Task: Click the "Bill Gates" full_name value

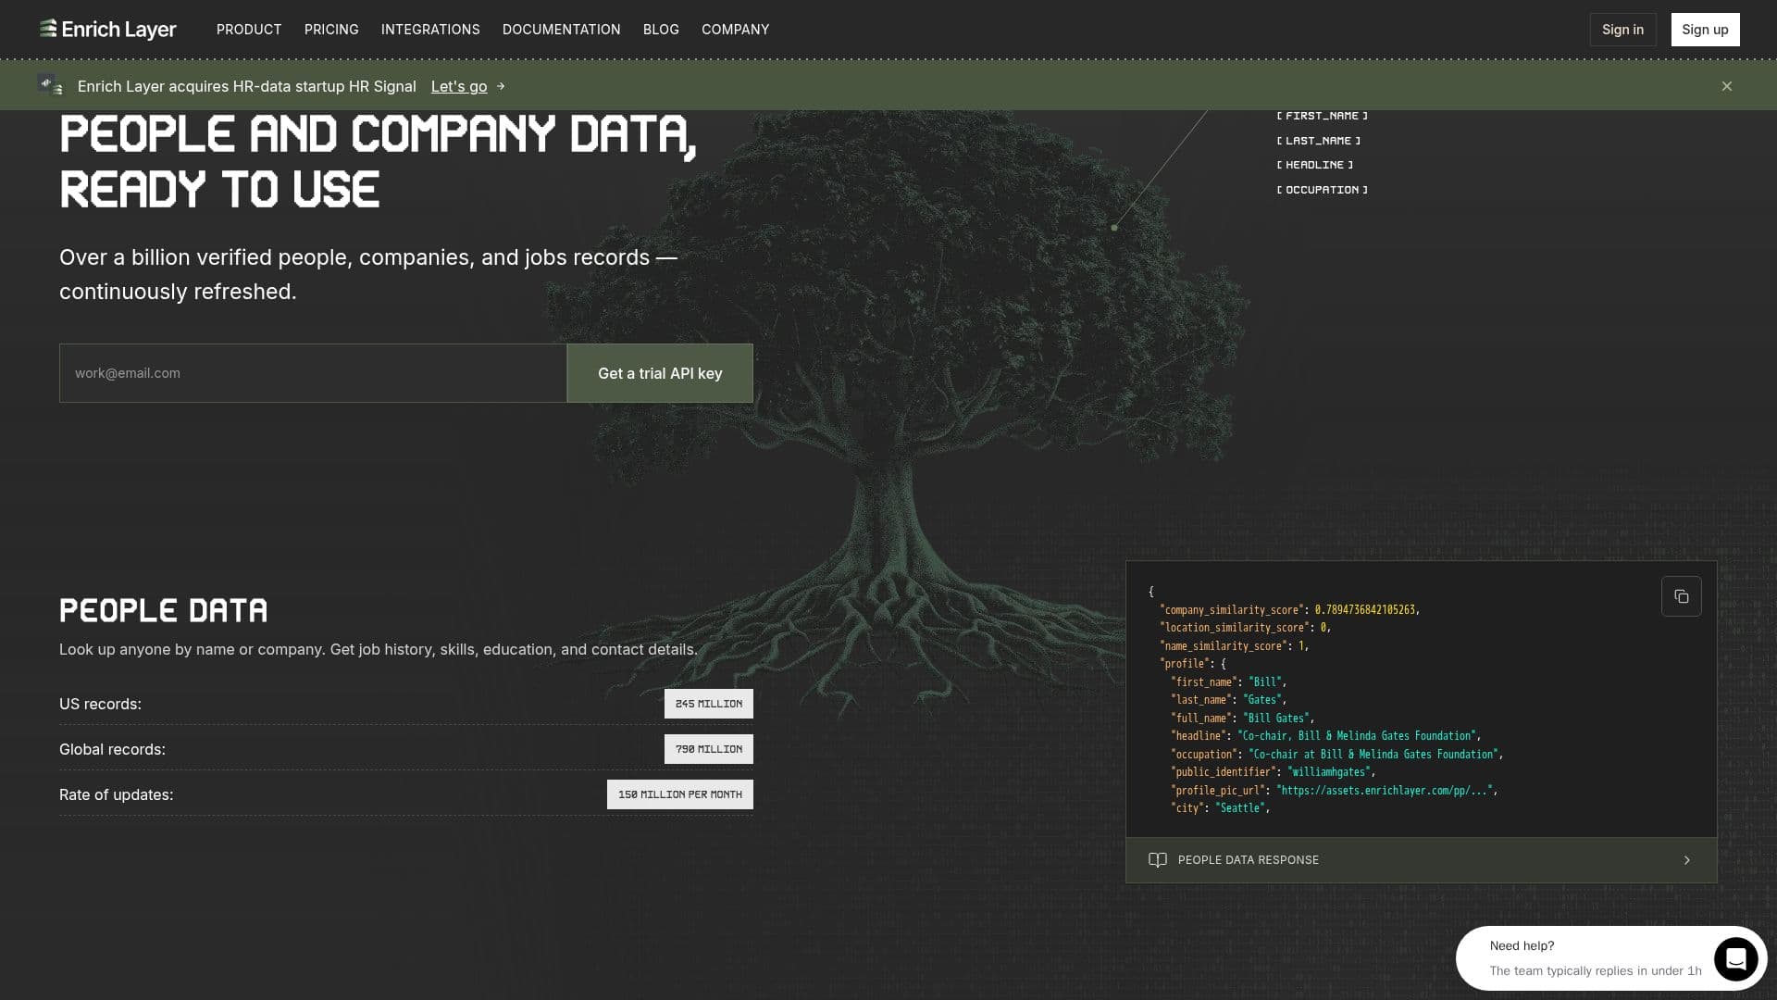Action: click(1277, 719)
